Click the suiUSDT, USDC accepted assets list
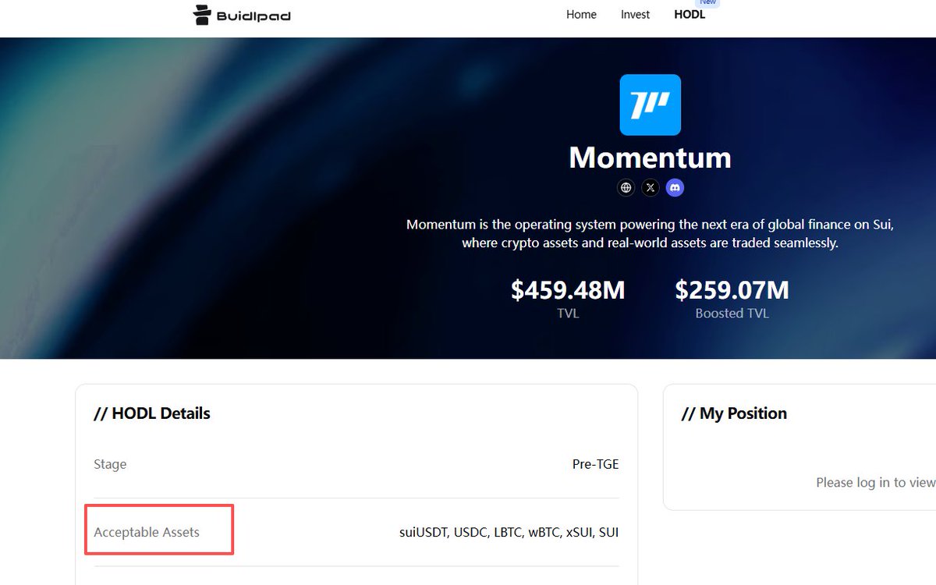The height and width of the screenshot is (585, 936). pyautogui.click(x=509, y=533)
